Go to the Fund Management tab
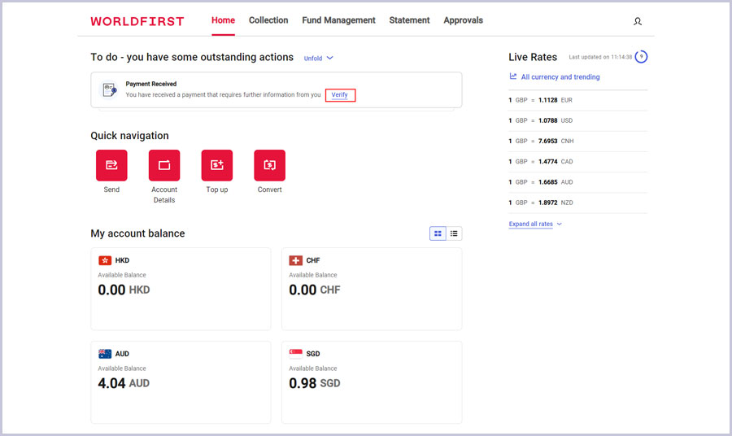The image size is (732, 436). (338, 20)
